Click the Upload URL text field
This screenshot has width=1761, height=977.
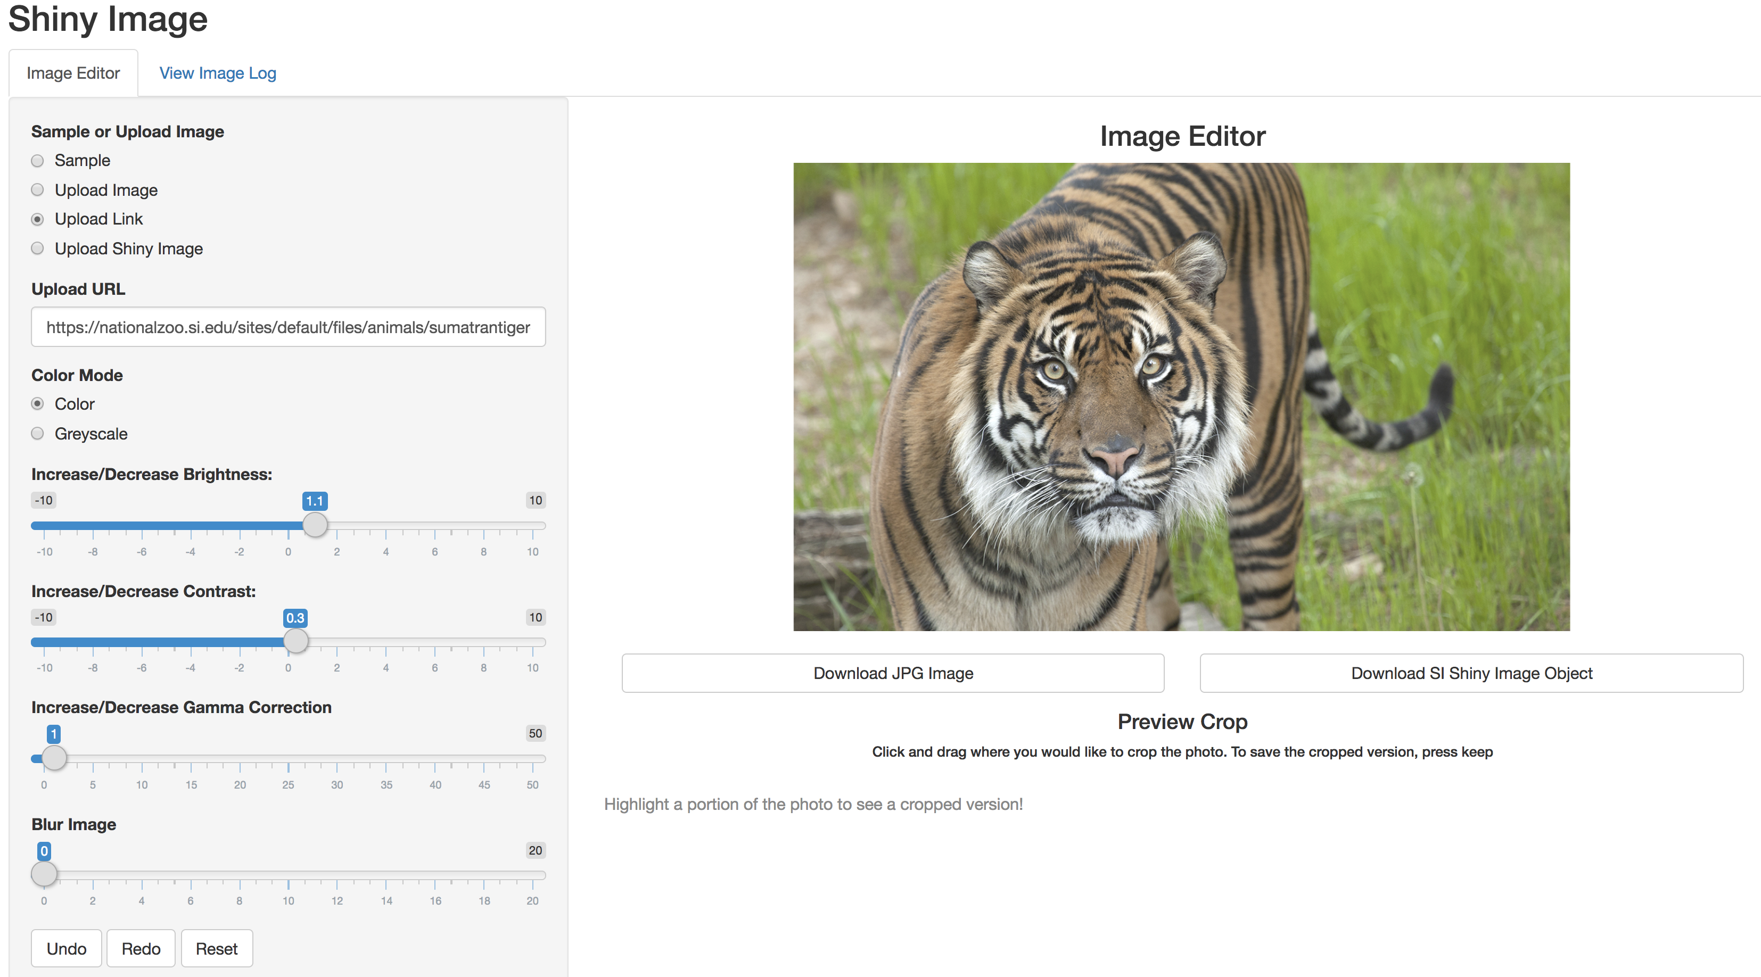tap(288, 327)
